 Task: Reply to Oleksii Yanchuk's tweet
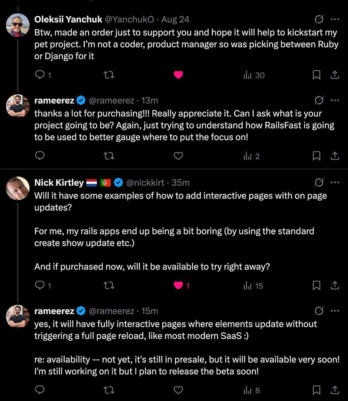(40, 75)
